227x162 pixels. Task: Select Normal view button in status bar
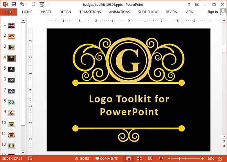click(128, 158)
